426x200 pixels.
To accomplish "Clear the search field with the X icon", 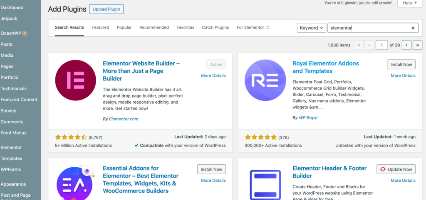I will (413, 28).
